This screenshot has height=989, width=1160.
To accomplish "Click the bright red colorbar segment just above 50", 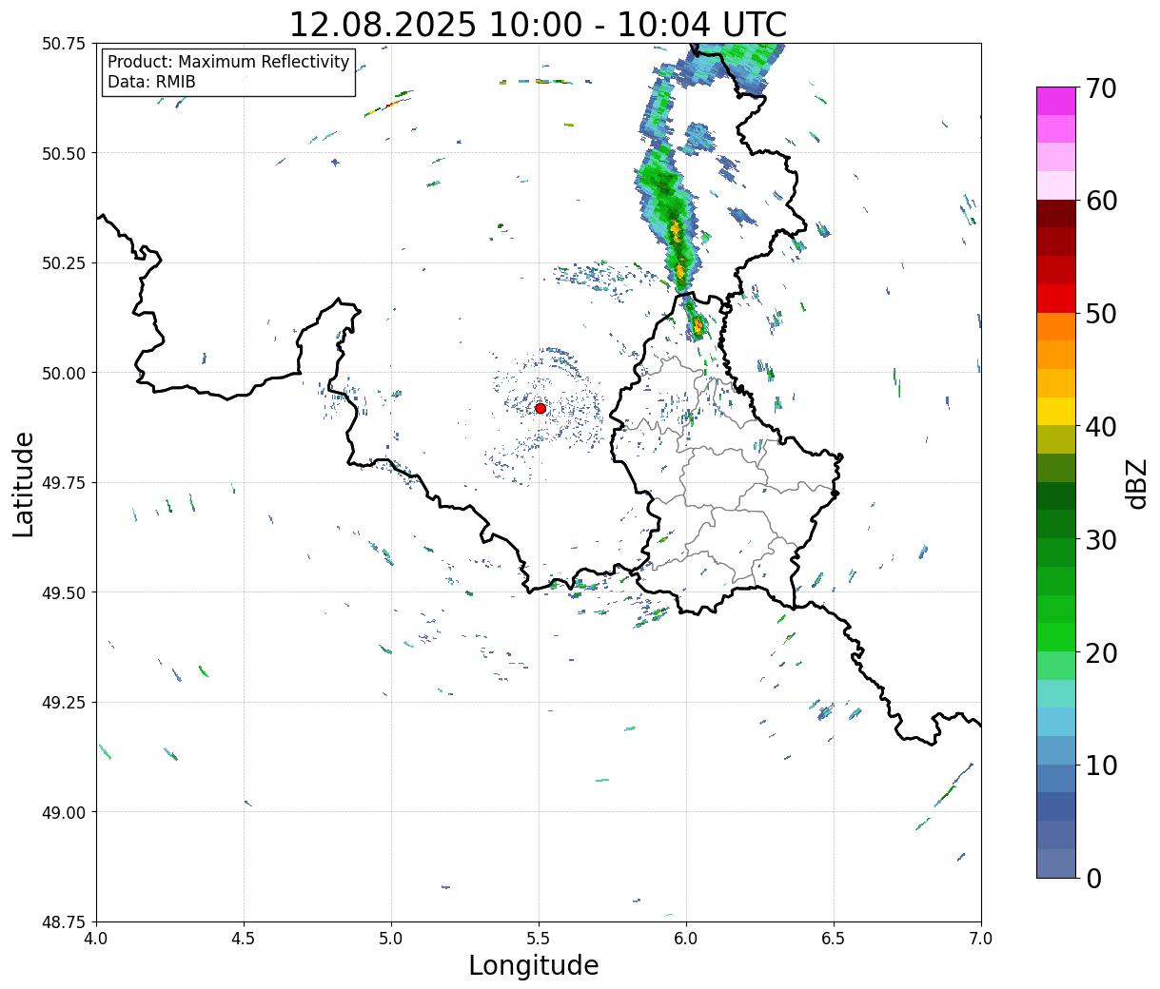I will pyautogui.click(x=1056, y=299).
